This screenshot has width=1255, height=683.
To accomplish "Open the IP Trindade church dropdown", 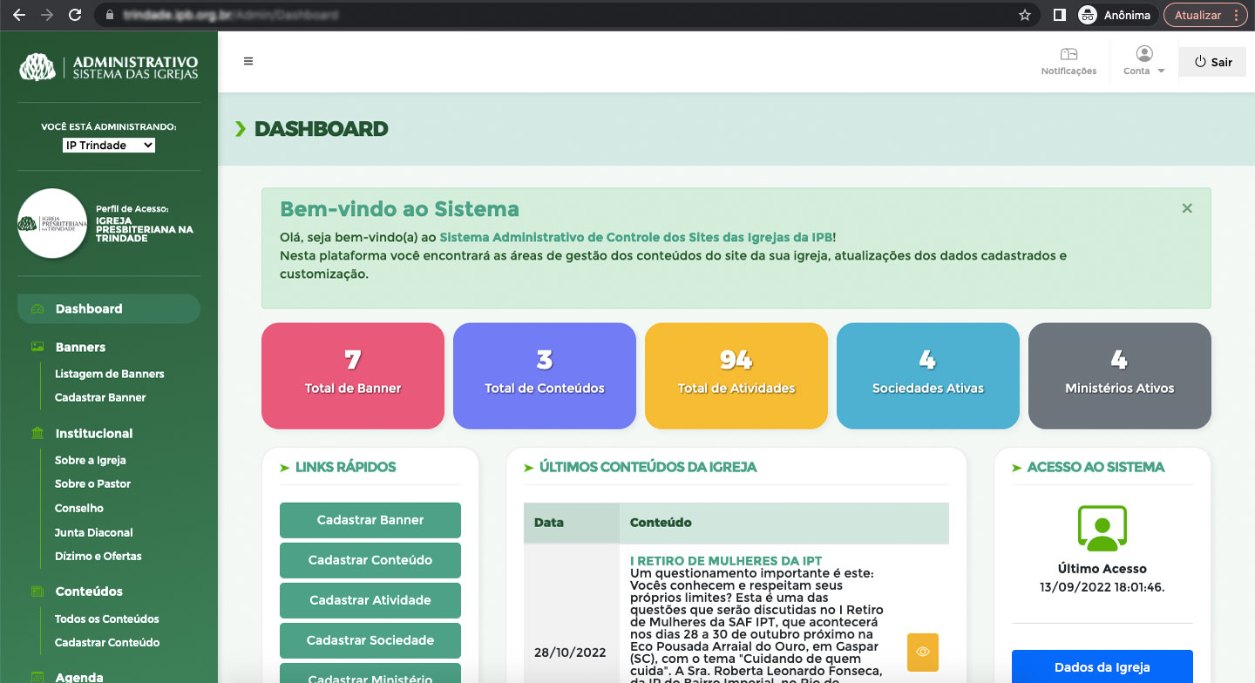I will click(109, 145).
